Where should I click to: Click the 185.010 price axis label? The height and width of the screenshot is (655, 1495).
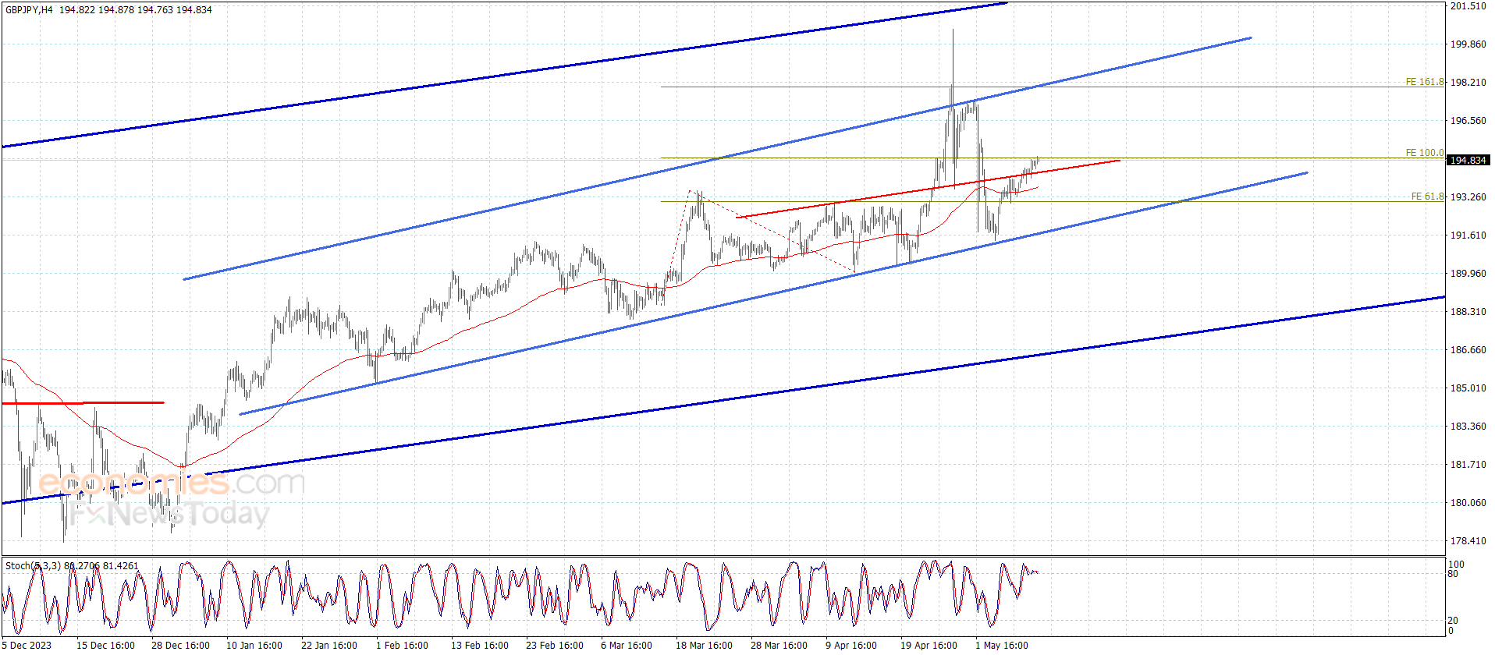coord(1468,388)
